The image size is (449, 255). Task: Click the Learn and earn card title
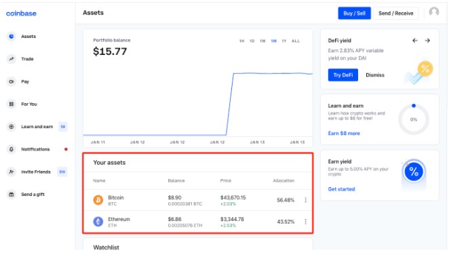point(346,106)
